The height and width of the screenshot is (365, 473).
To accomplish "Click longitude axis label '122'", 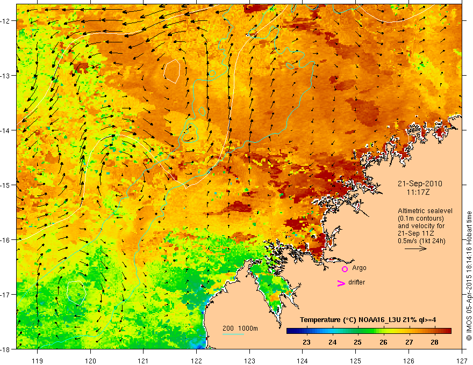I will click(x=196, y=361).
